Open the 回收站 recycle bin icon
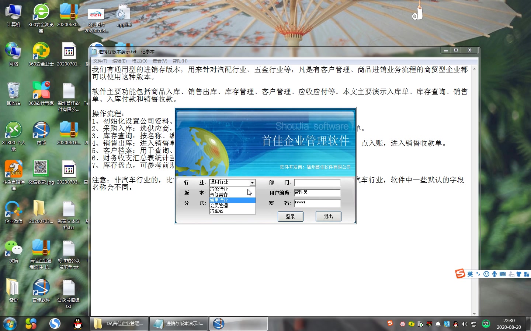This screenshot has width=531, height=331. point(14,94)
